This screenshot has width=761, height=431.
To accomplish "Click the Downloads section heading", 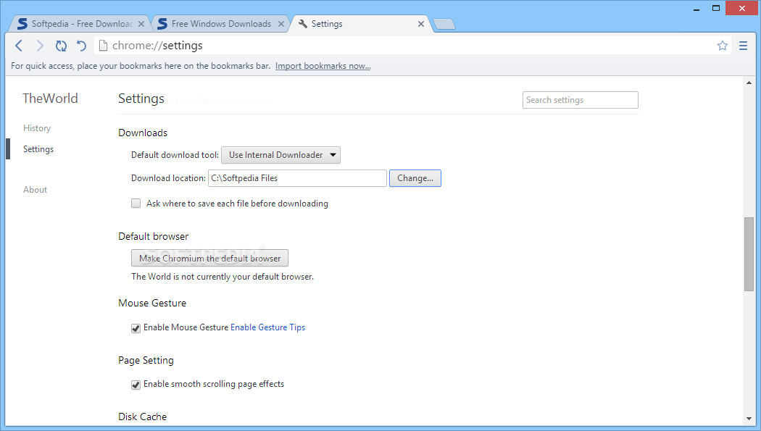I will tap(143, 133).
